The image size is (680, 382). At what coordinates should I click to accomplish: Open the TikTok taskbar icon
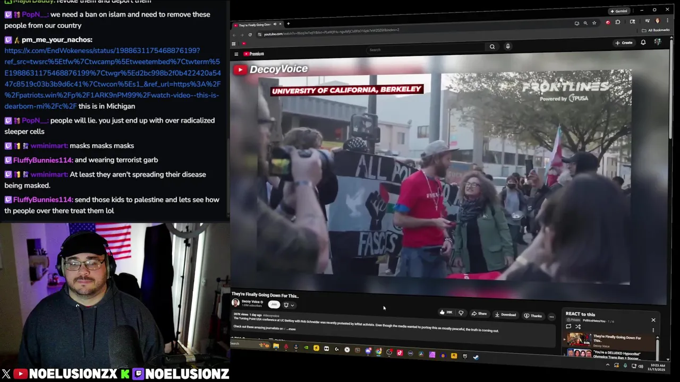399,353
